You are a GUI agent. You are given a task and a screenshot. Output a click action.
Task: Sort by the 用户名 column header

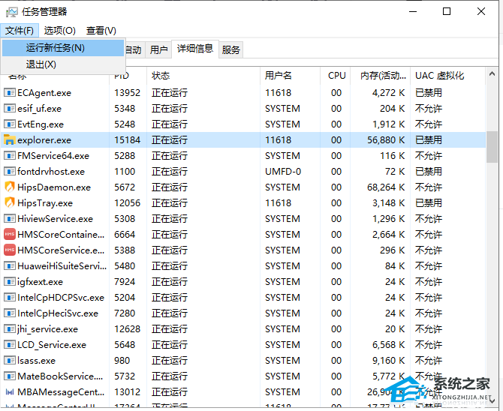click(x=278, y=76)
